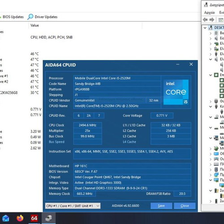The height and width of the screenshot is (224, 224).
Task: Click the Forward arrow in Device Manager
Action: 212,20
